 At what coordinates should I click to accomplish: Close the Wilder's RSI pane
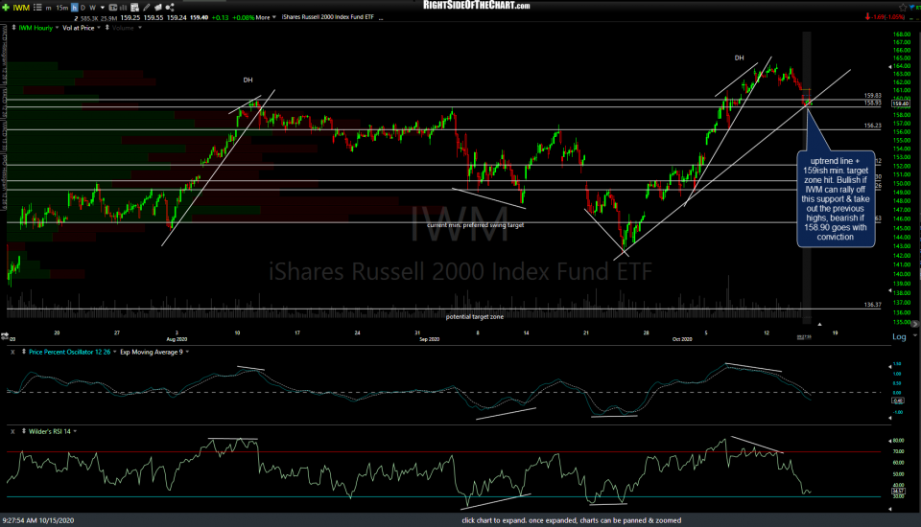click(12, 431)
